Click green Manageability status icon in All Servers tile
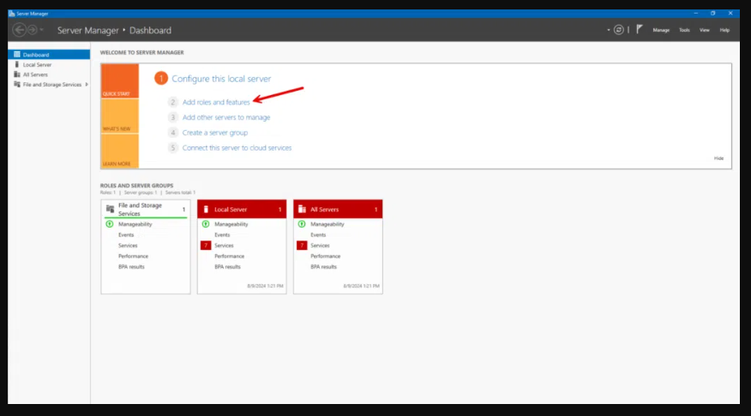751x416 pixels. pos(302,224)
